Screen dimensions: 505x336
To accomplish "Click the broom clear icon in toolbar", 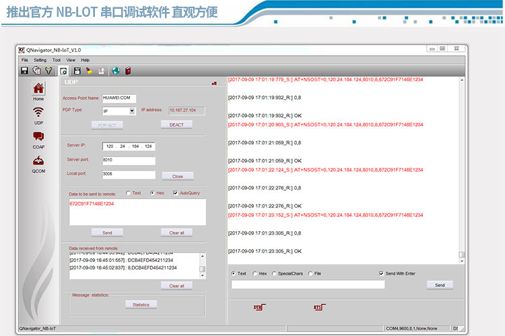I will [89, 71].
